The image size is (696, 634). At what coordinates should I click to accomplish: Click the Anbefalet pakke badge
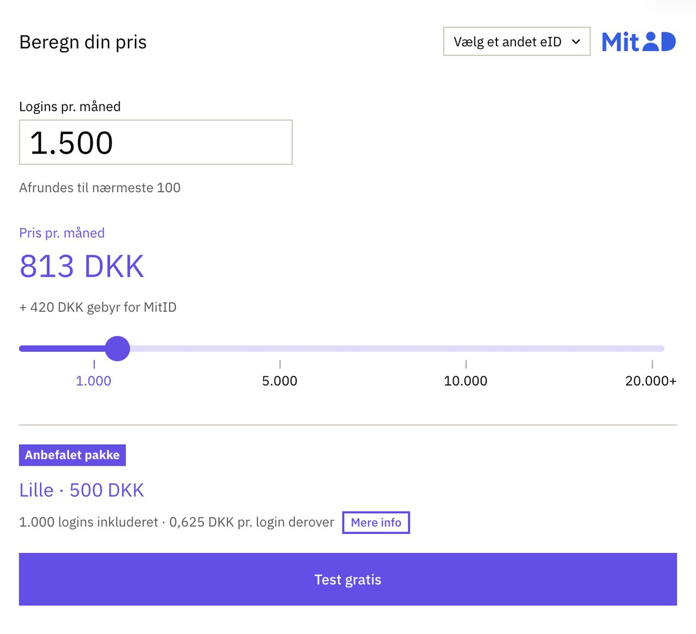coord(72,455)
